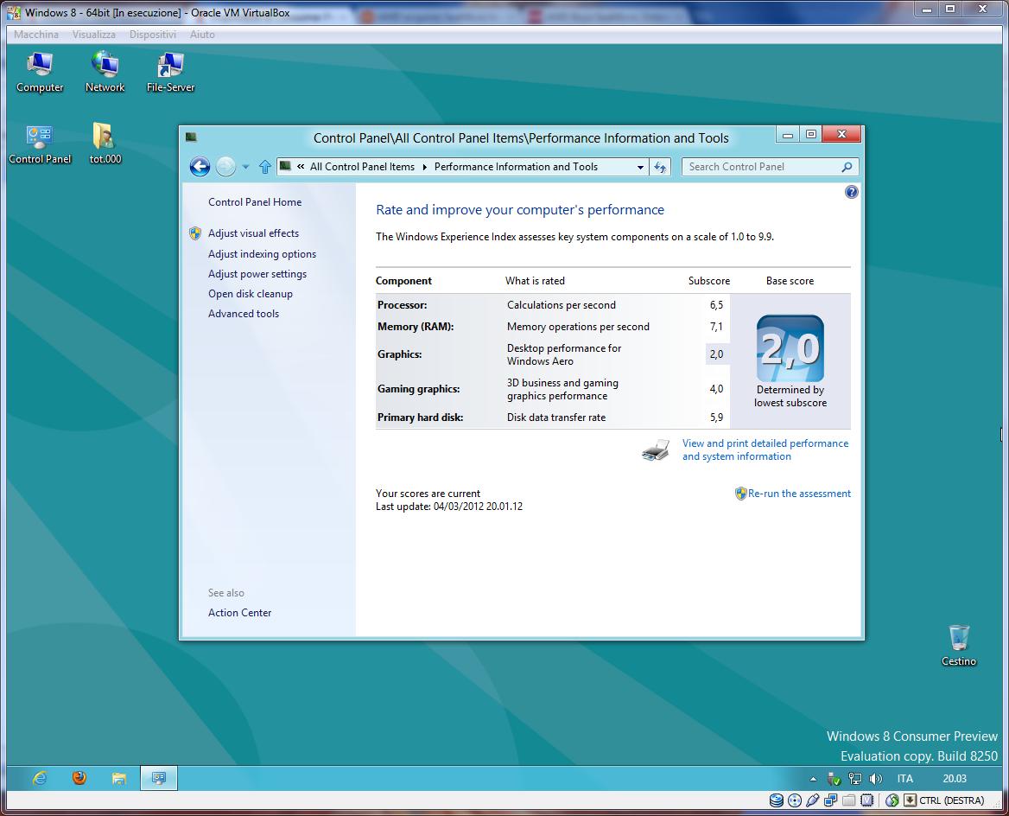Open Advanced tools
The image size is (1009, 816).
pos(244,314)
